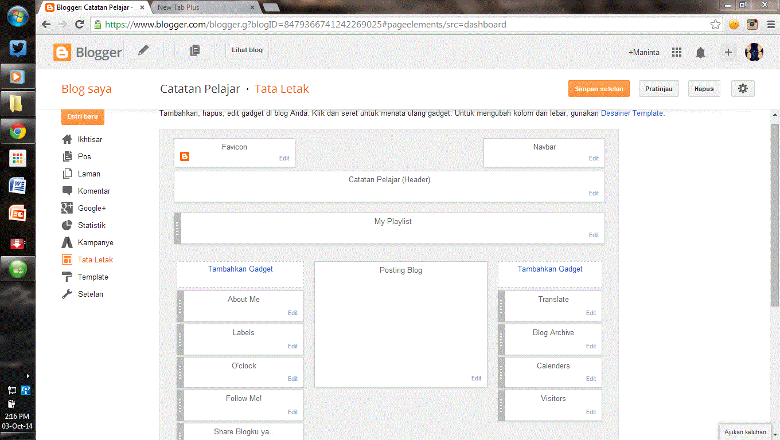This screenshot has width=780, height=440.
Task: Open the profile avatar picture
Action: [754, 52]
